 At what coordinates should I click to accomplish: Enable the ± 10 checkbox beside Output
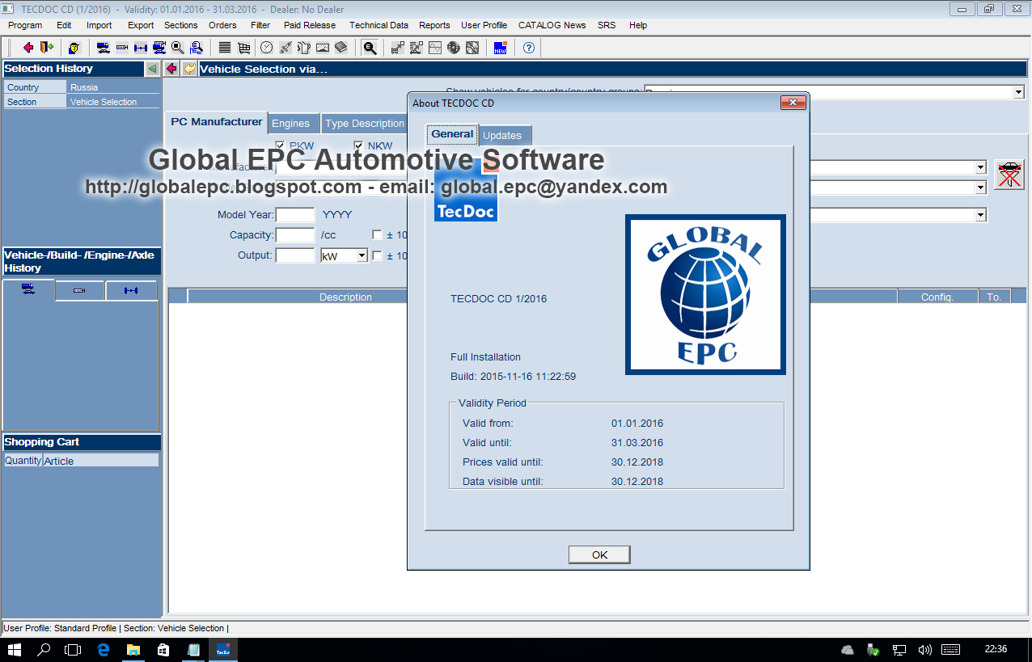click(x=377, y=256)
